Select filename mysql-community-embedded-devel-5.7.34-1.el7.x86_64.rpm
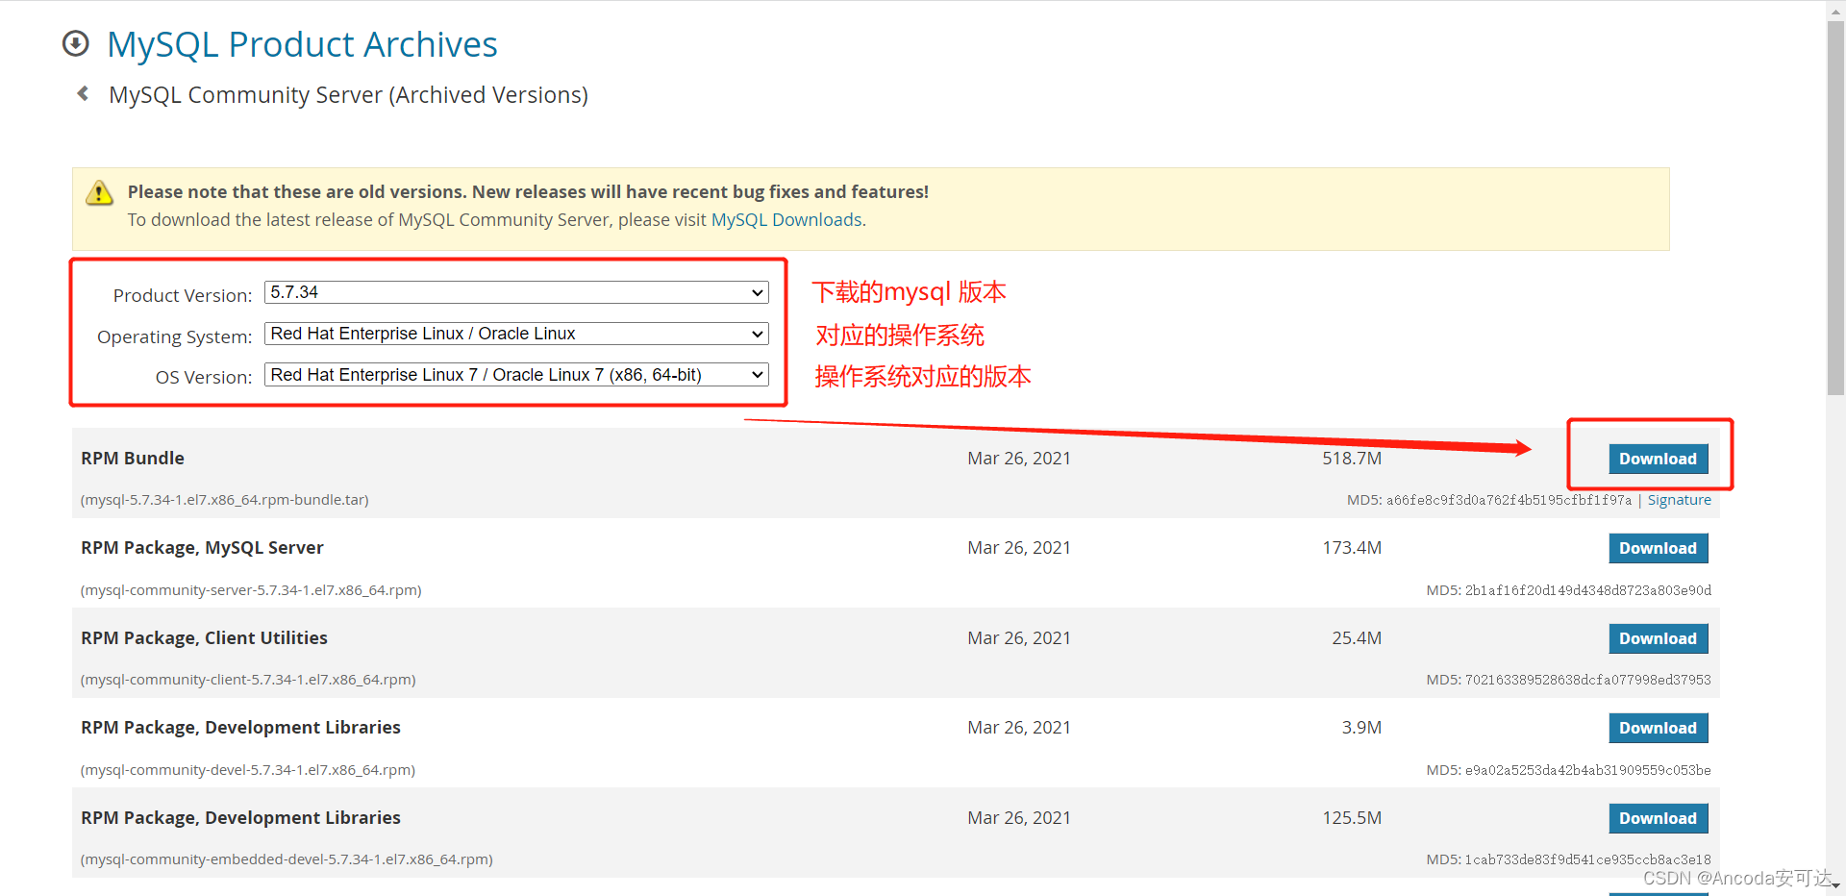The image size is (1846, 896). [287, 859]
